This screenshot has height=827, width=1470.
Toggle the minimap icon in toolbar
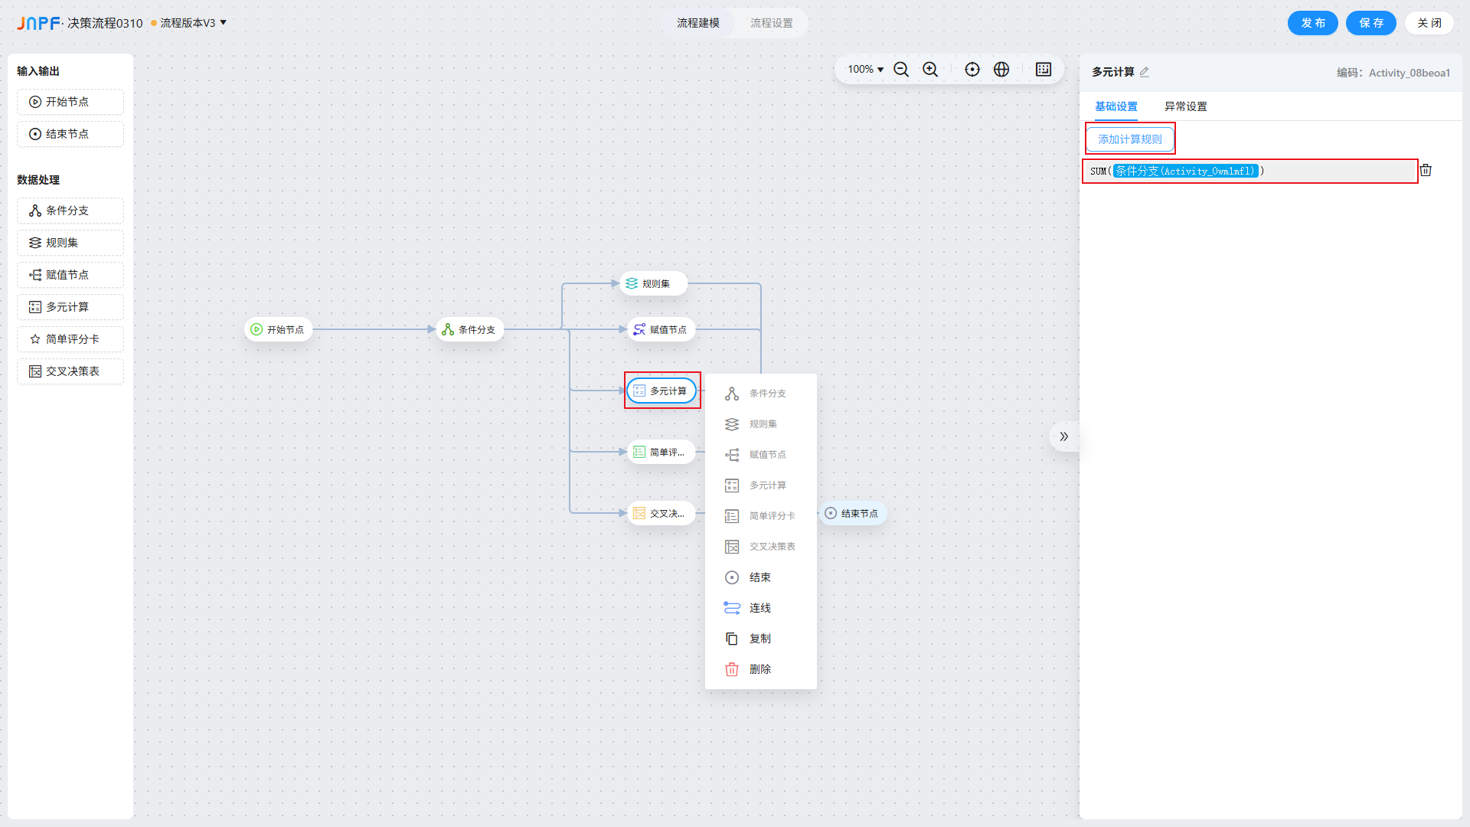coord(1044,70)
